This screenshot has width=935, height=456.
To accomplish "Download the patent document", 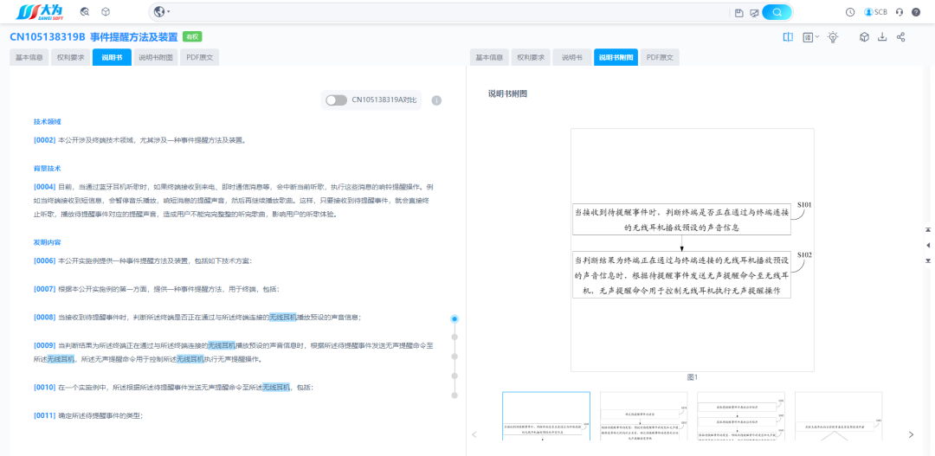I will (882, 37).
